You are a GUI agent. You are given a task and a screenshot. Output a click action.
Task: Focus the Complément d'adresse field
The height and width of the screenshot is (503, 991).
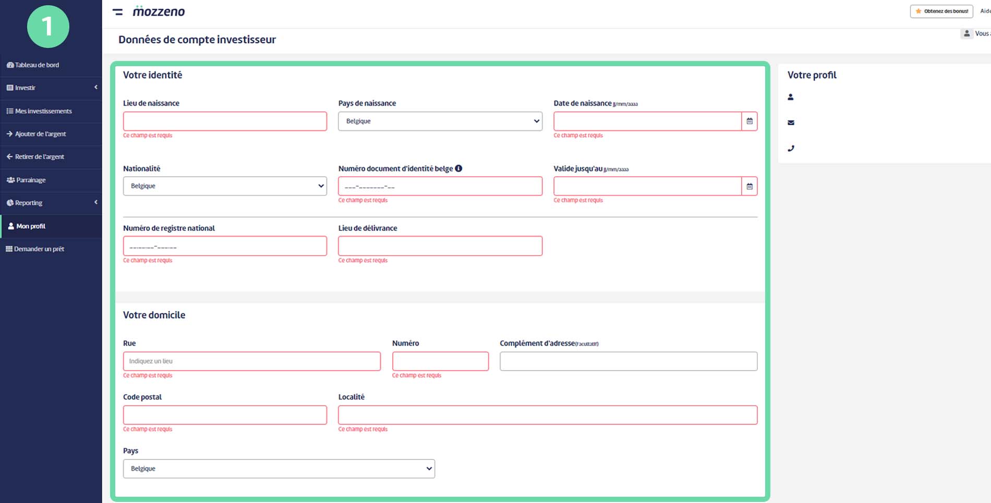pos(629,361)
